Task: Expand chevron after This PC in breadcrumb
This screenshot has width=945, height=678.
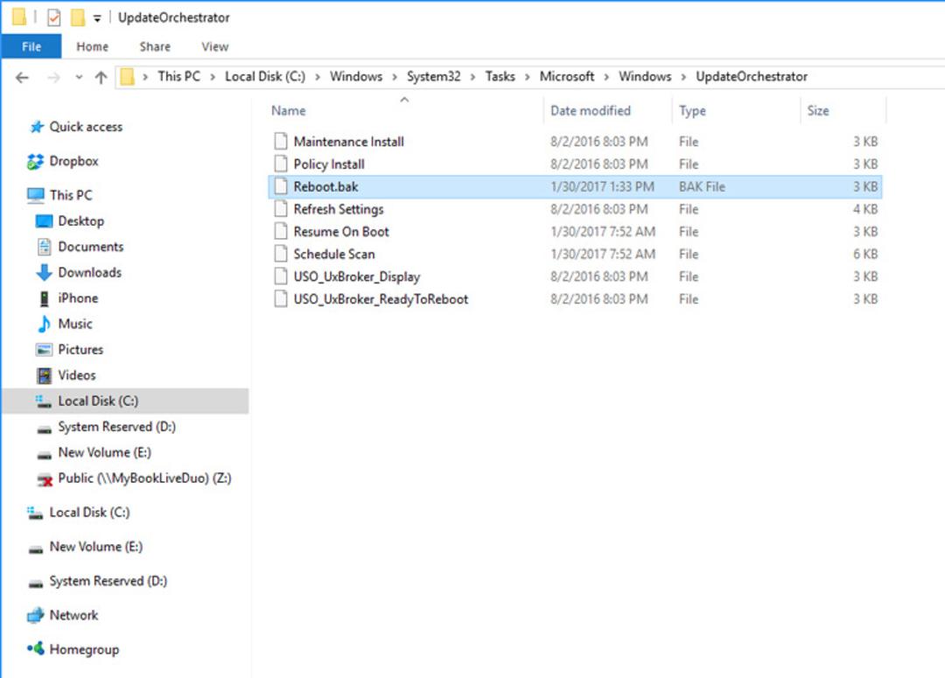Action: [213, 77]
